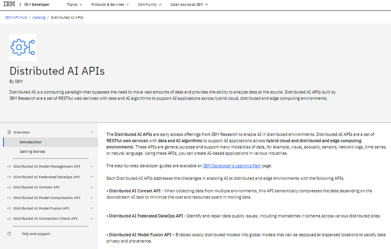
Task: Expand Distributed AI Federated DataOps API chevron
Action: (92, 177)
